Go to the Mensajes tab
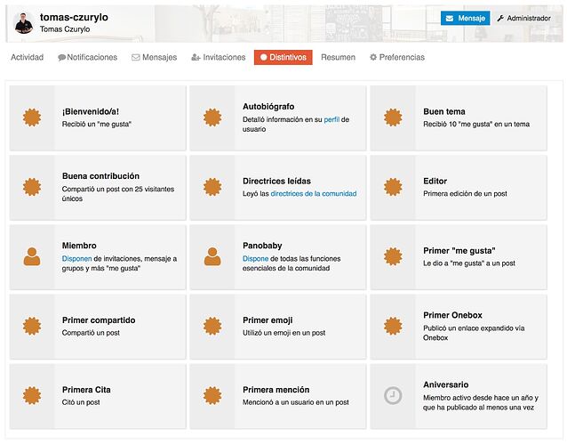The image size is (567, 445). point(155,57)
